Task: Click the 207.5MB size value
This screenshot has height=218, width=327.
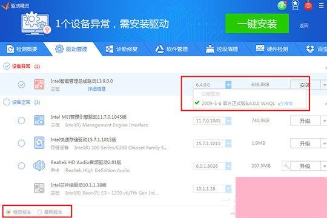Action: click(261, 166)
